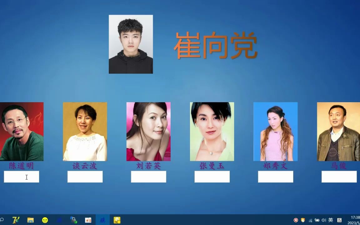Viewport: 360px width, 225px height.
Task: Select the active blue app on the taskbar
Action: pyautogui.click(x=102, y=220)
